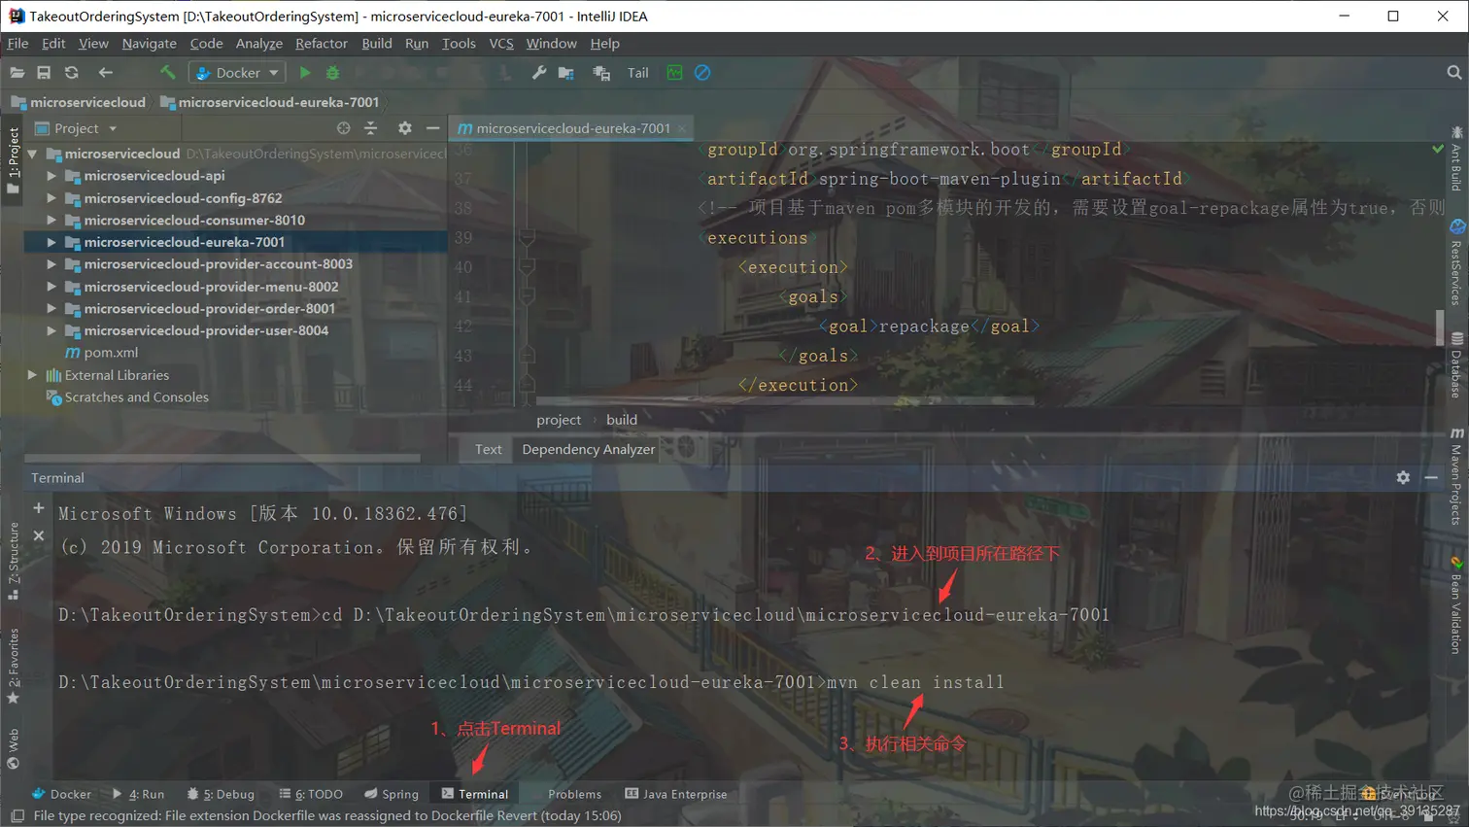
Task: Click the microservicecloud breadcrumb in navigation bar
Action: pos(79,102)
